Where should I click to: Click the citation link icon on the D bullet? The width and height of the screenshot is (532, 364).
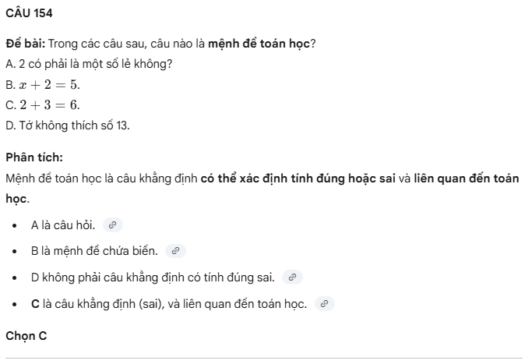tap(292, 277)
